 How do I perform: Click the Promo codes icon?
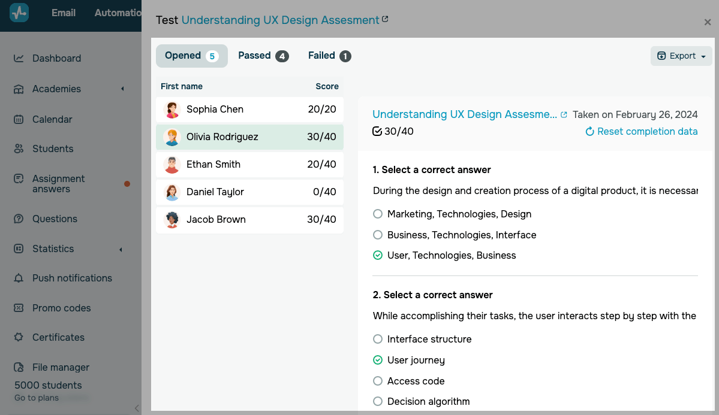click(19, 308)
